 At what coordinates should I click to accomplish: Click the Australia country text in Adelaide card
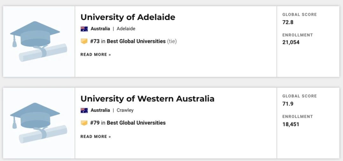[100, 29]
